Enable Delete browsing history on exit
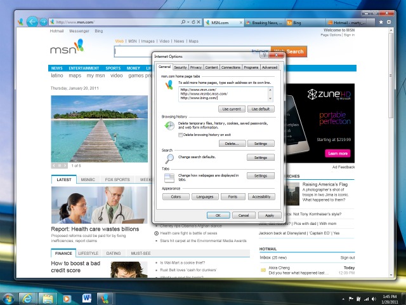This screenshot has width=406, height=305. click(x=180, y=135)
